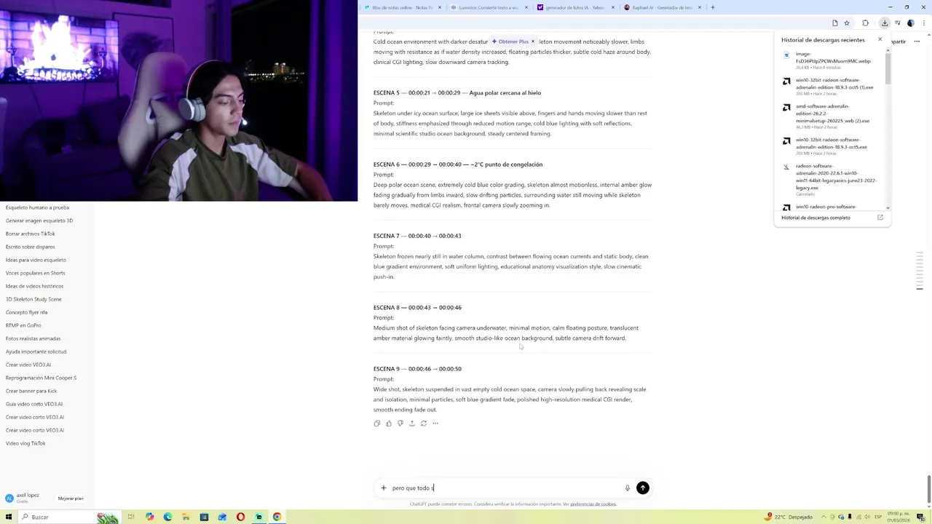Viewport: 932px width, 524px height.
Task: Open chat Guía video corto VEO3.AI
Action: pos(34,404)
